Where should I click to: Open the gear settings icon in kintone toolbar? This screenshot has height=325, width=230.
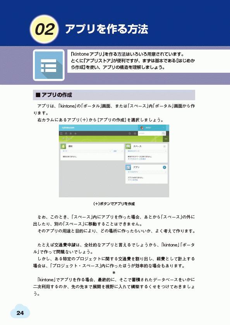(130, 133)
